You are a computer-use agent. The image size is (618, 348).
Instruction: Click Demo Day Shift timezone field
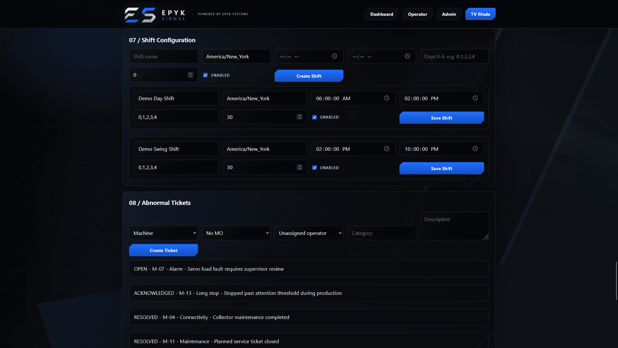pyautogui.click(x=265, y=98)
